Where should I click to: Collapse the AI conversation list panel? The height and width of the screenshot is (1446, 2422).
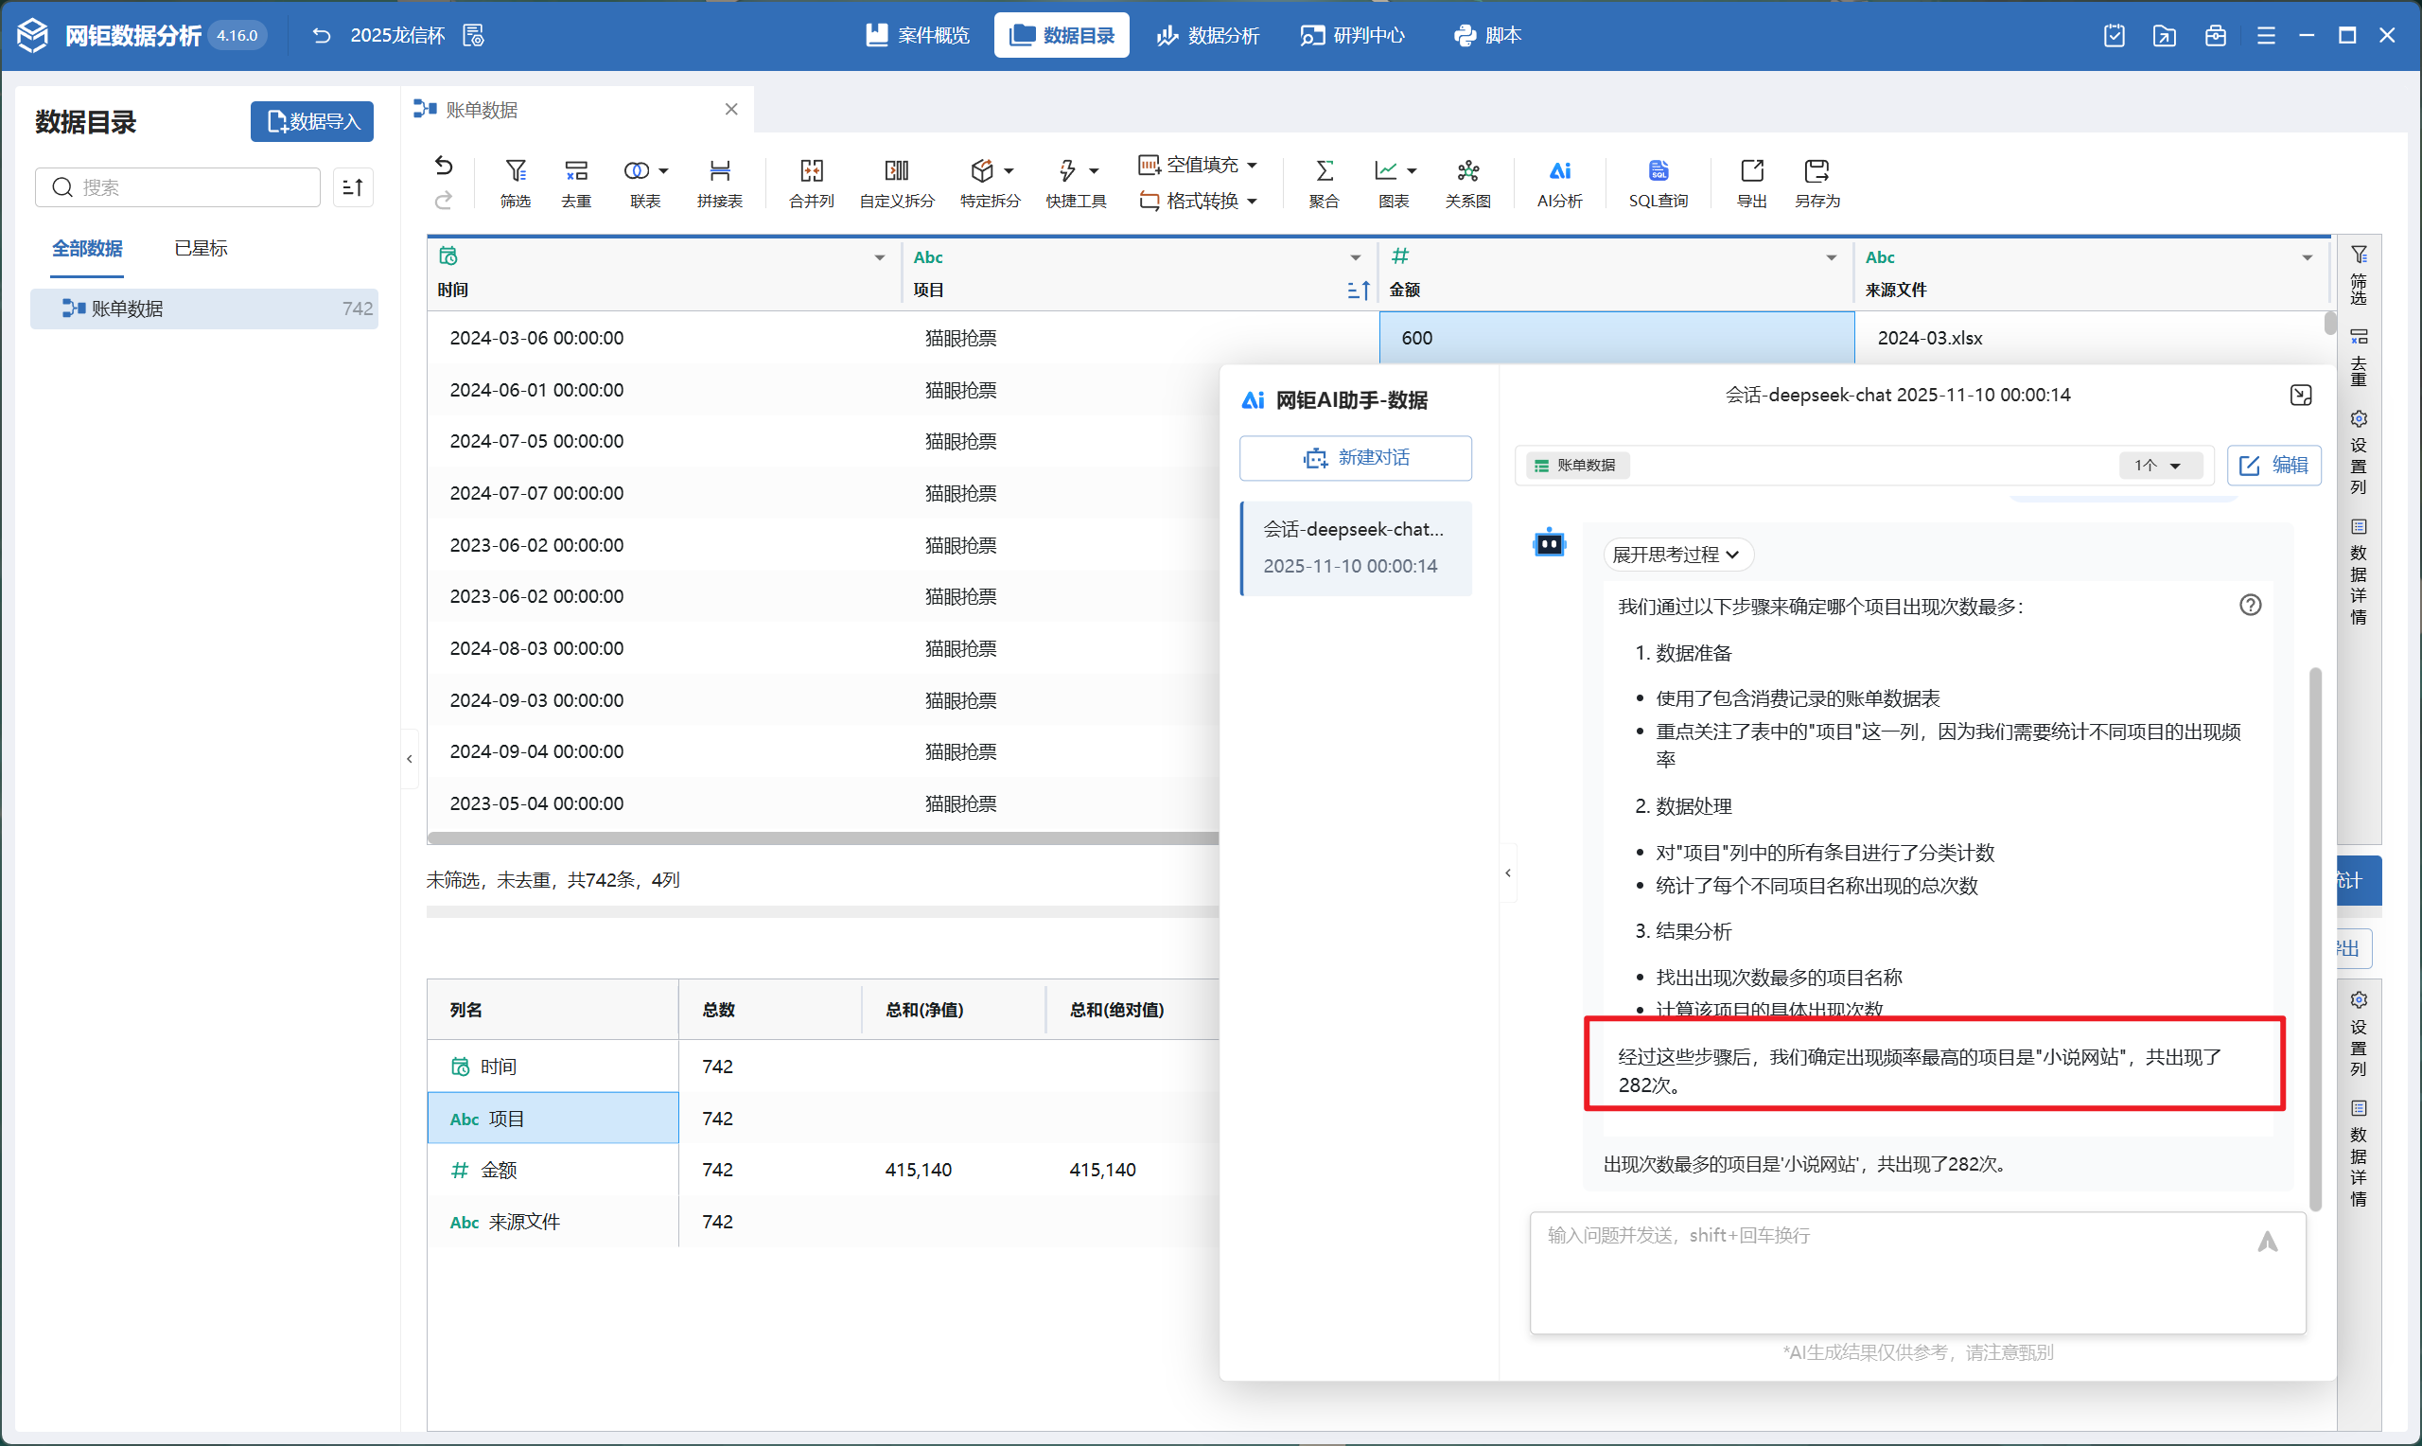(1507, 873)
